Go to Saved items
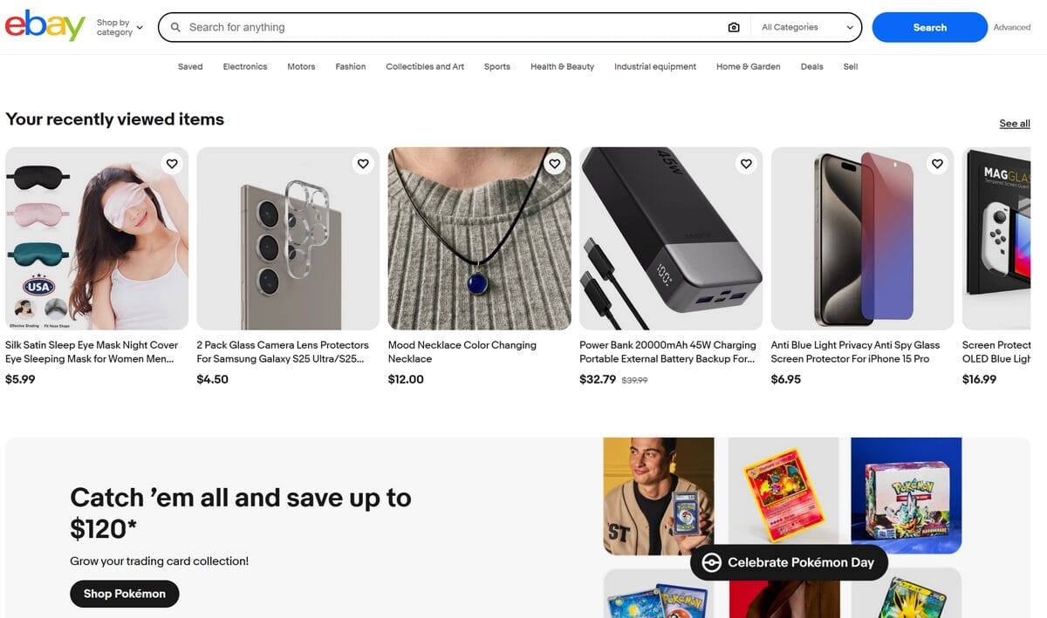 190,66
